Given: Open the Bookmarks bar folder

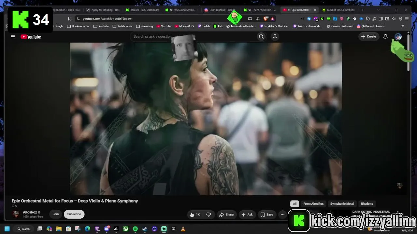Looking at the screenshot, I should pos(78,26).
